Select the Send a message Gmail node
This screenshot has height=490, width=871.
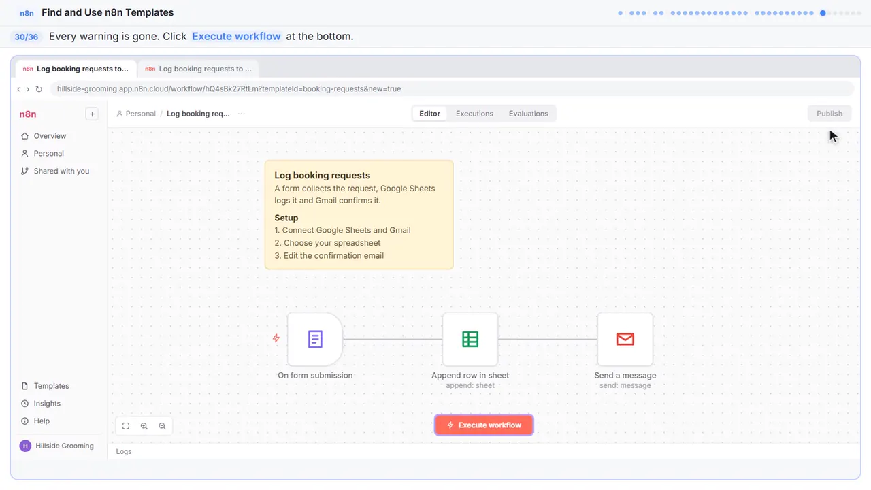[x=625, y=339]
